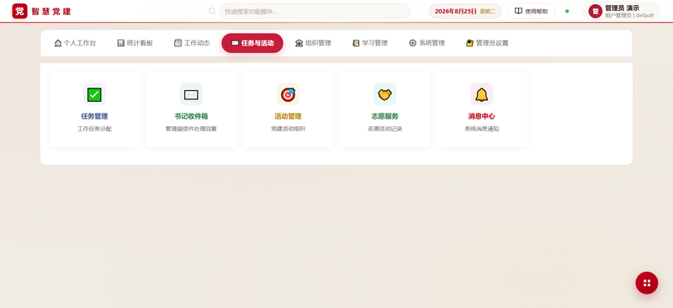Open the 系统管理 tab
Image resolution: width=673 pixels, height=308 pixels.
[x=427, y=43]
